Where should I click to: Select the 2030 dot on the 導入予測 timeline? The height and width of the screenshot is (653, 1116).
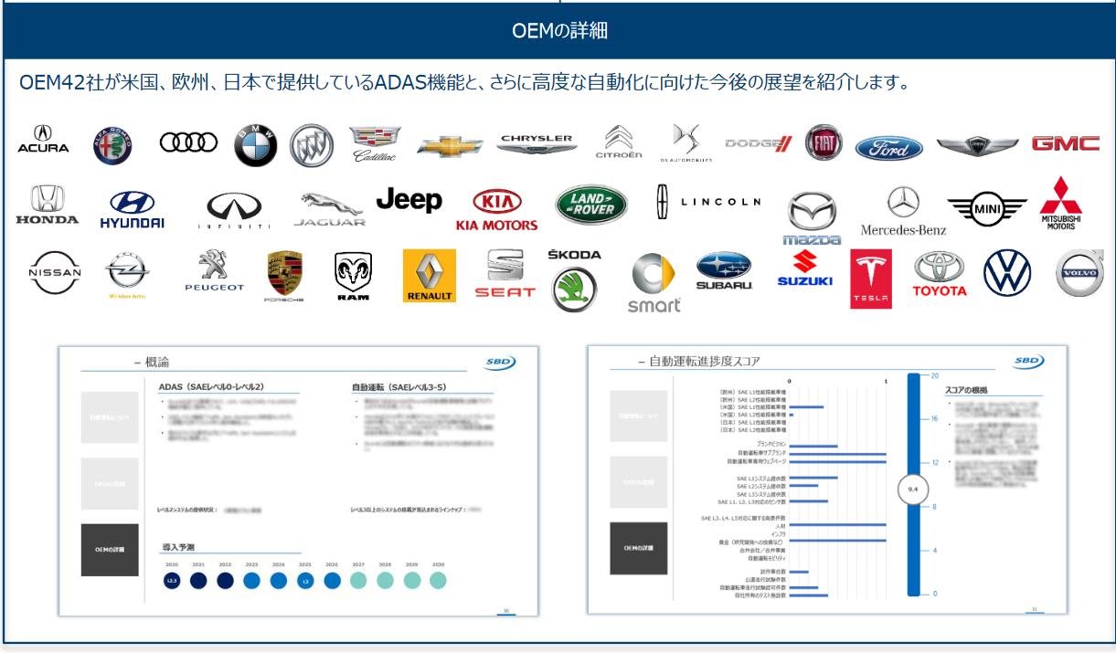(x=439, y=580)
